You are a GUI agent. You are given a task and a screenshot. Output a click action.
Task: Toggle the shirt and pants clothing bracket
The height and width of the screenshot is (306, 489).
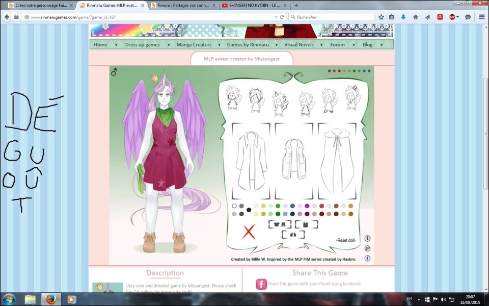coord(280,224)
